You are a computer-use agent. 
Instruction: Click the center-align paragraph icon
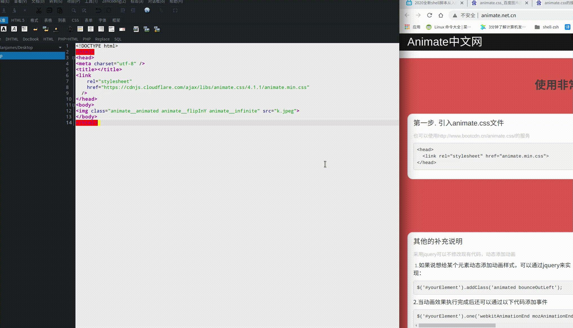click(90, 29)
